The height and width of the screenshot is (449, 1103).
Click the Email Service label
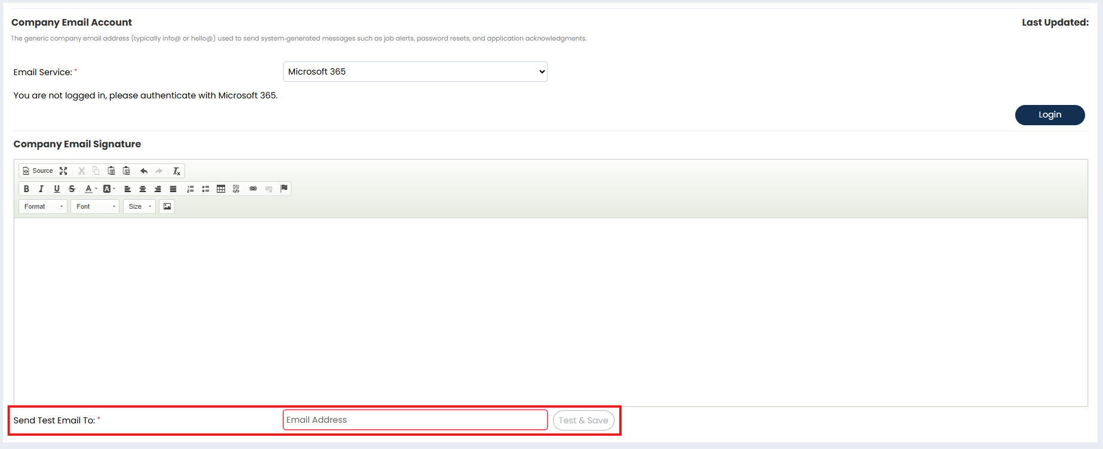coord(43,72)
